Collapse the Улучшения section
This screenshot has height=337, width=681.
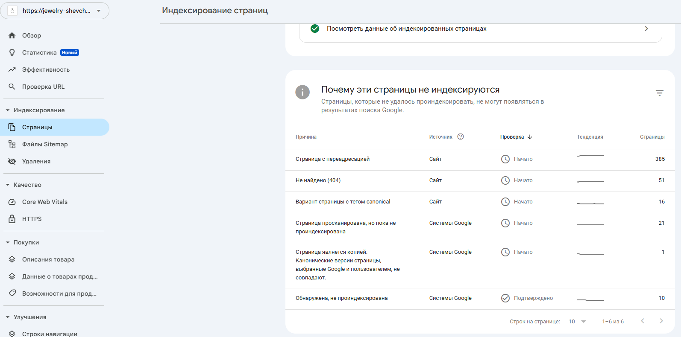tap(8, 317)
